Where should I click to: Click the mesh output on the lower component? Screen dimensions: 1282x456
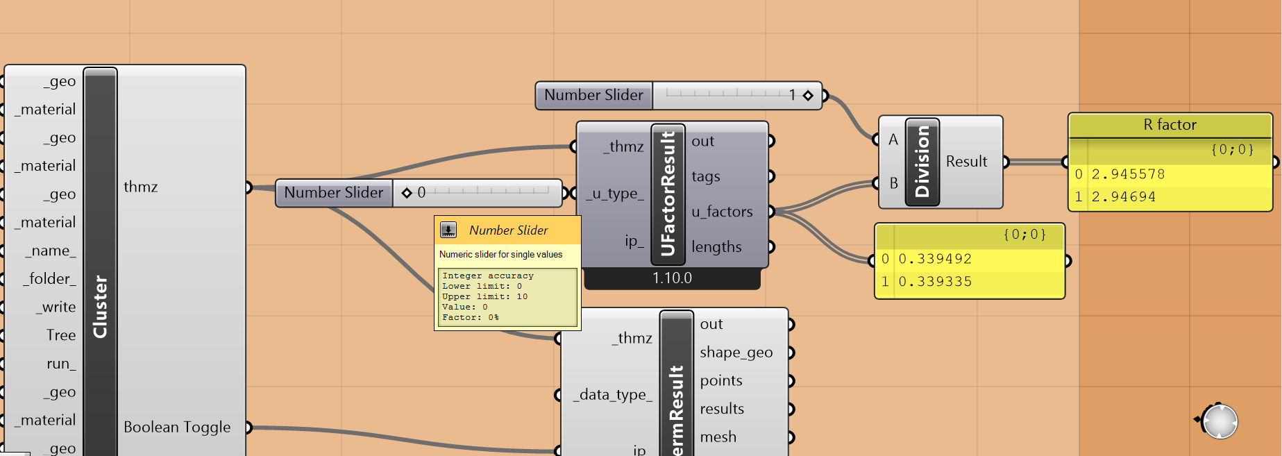(718, 437)
